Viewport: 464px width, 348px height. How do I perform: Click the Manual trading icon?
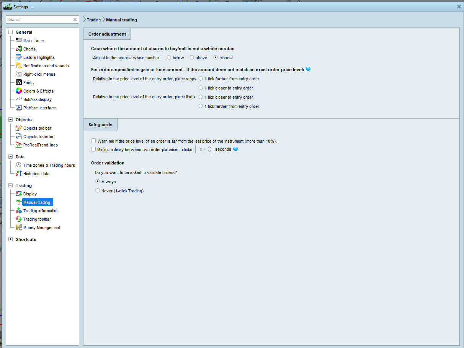pos(19,202)
